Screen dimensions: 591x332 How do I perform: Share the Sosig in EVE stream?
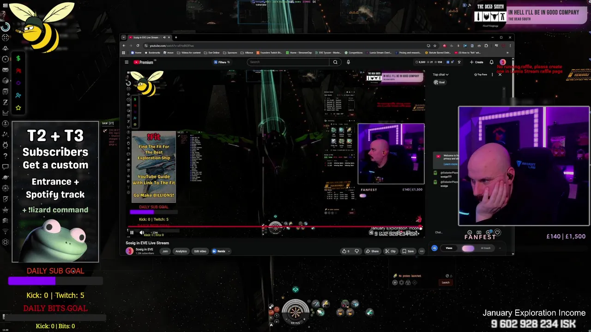pos(372,251)
